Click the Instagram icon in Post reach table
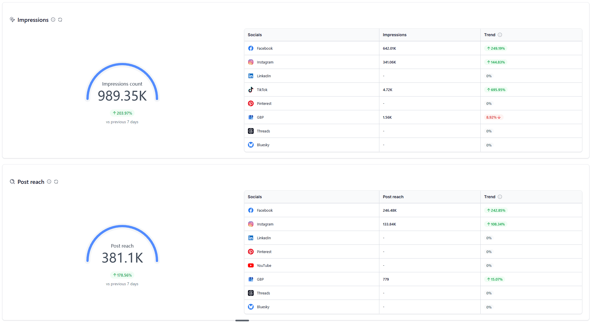 tap(251, 224)
